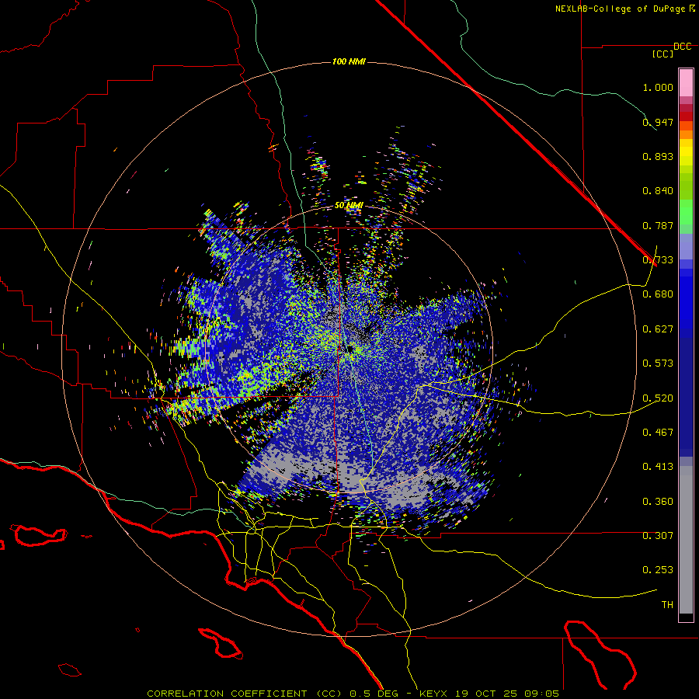Select the 0.680 scale value
699x699 pixels.
(658, 294)
